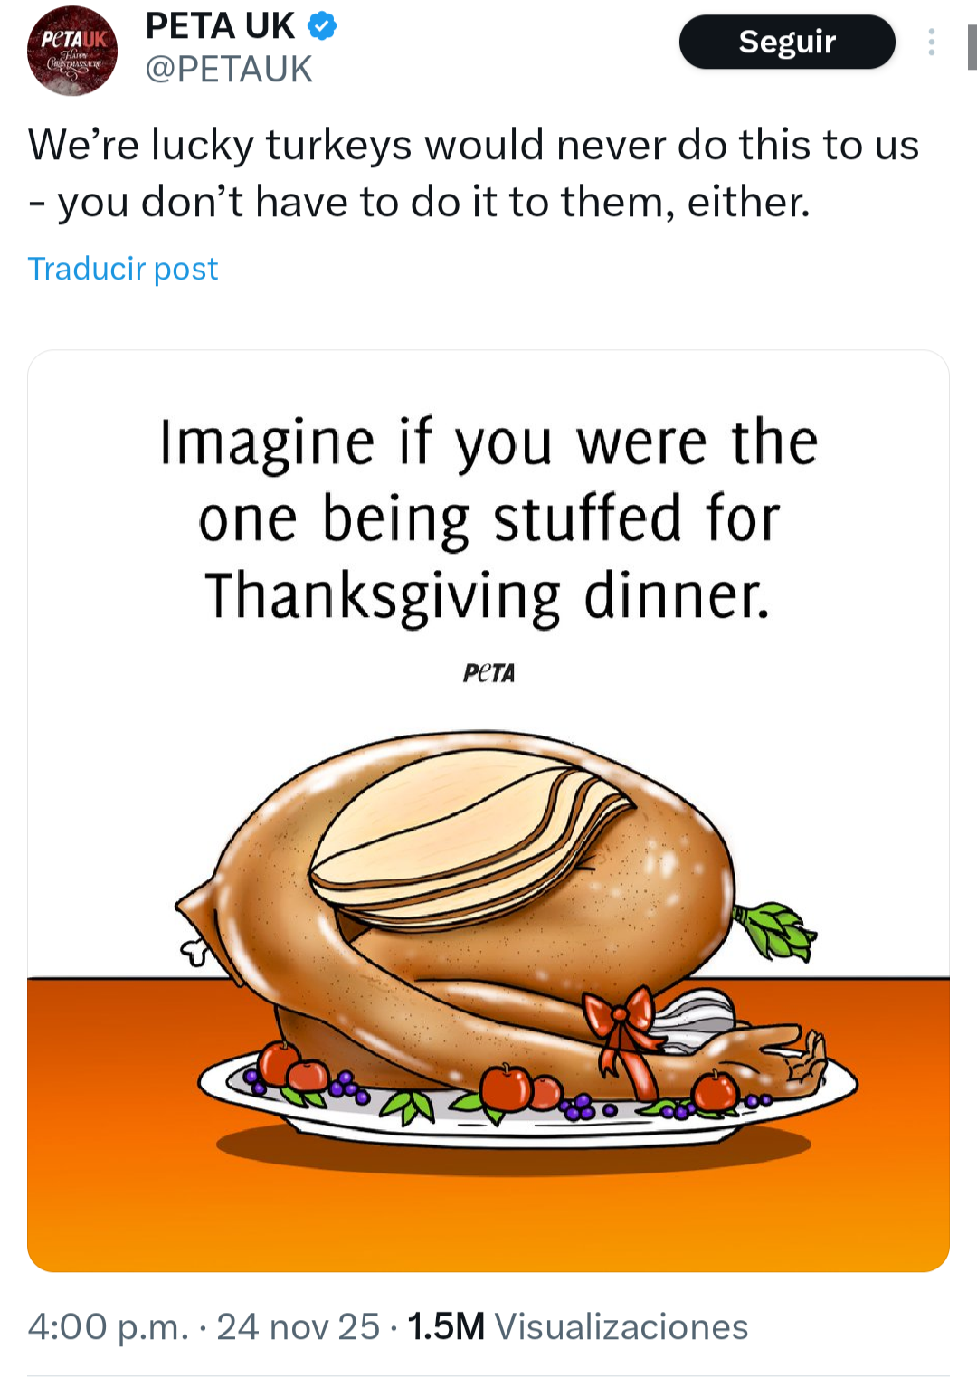Click the Imagine if you were caption
Image resolution: width=977 pixels, height=1387 pixels.
tap(488, 442)
